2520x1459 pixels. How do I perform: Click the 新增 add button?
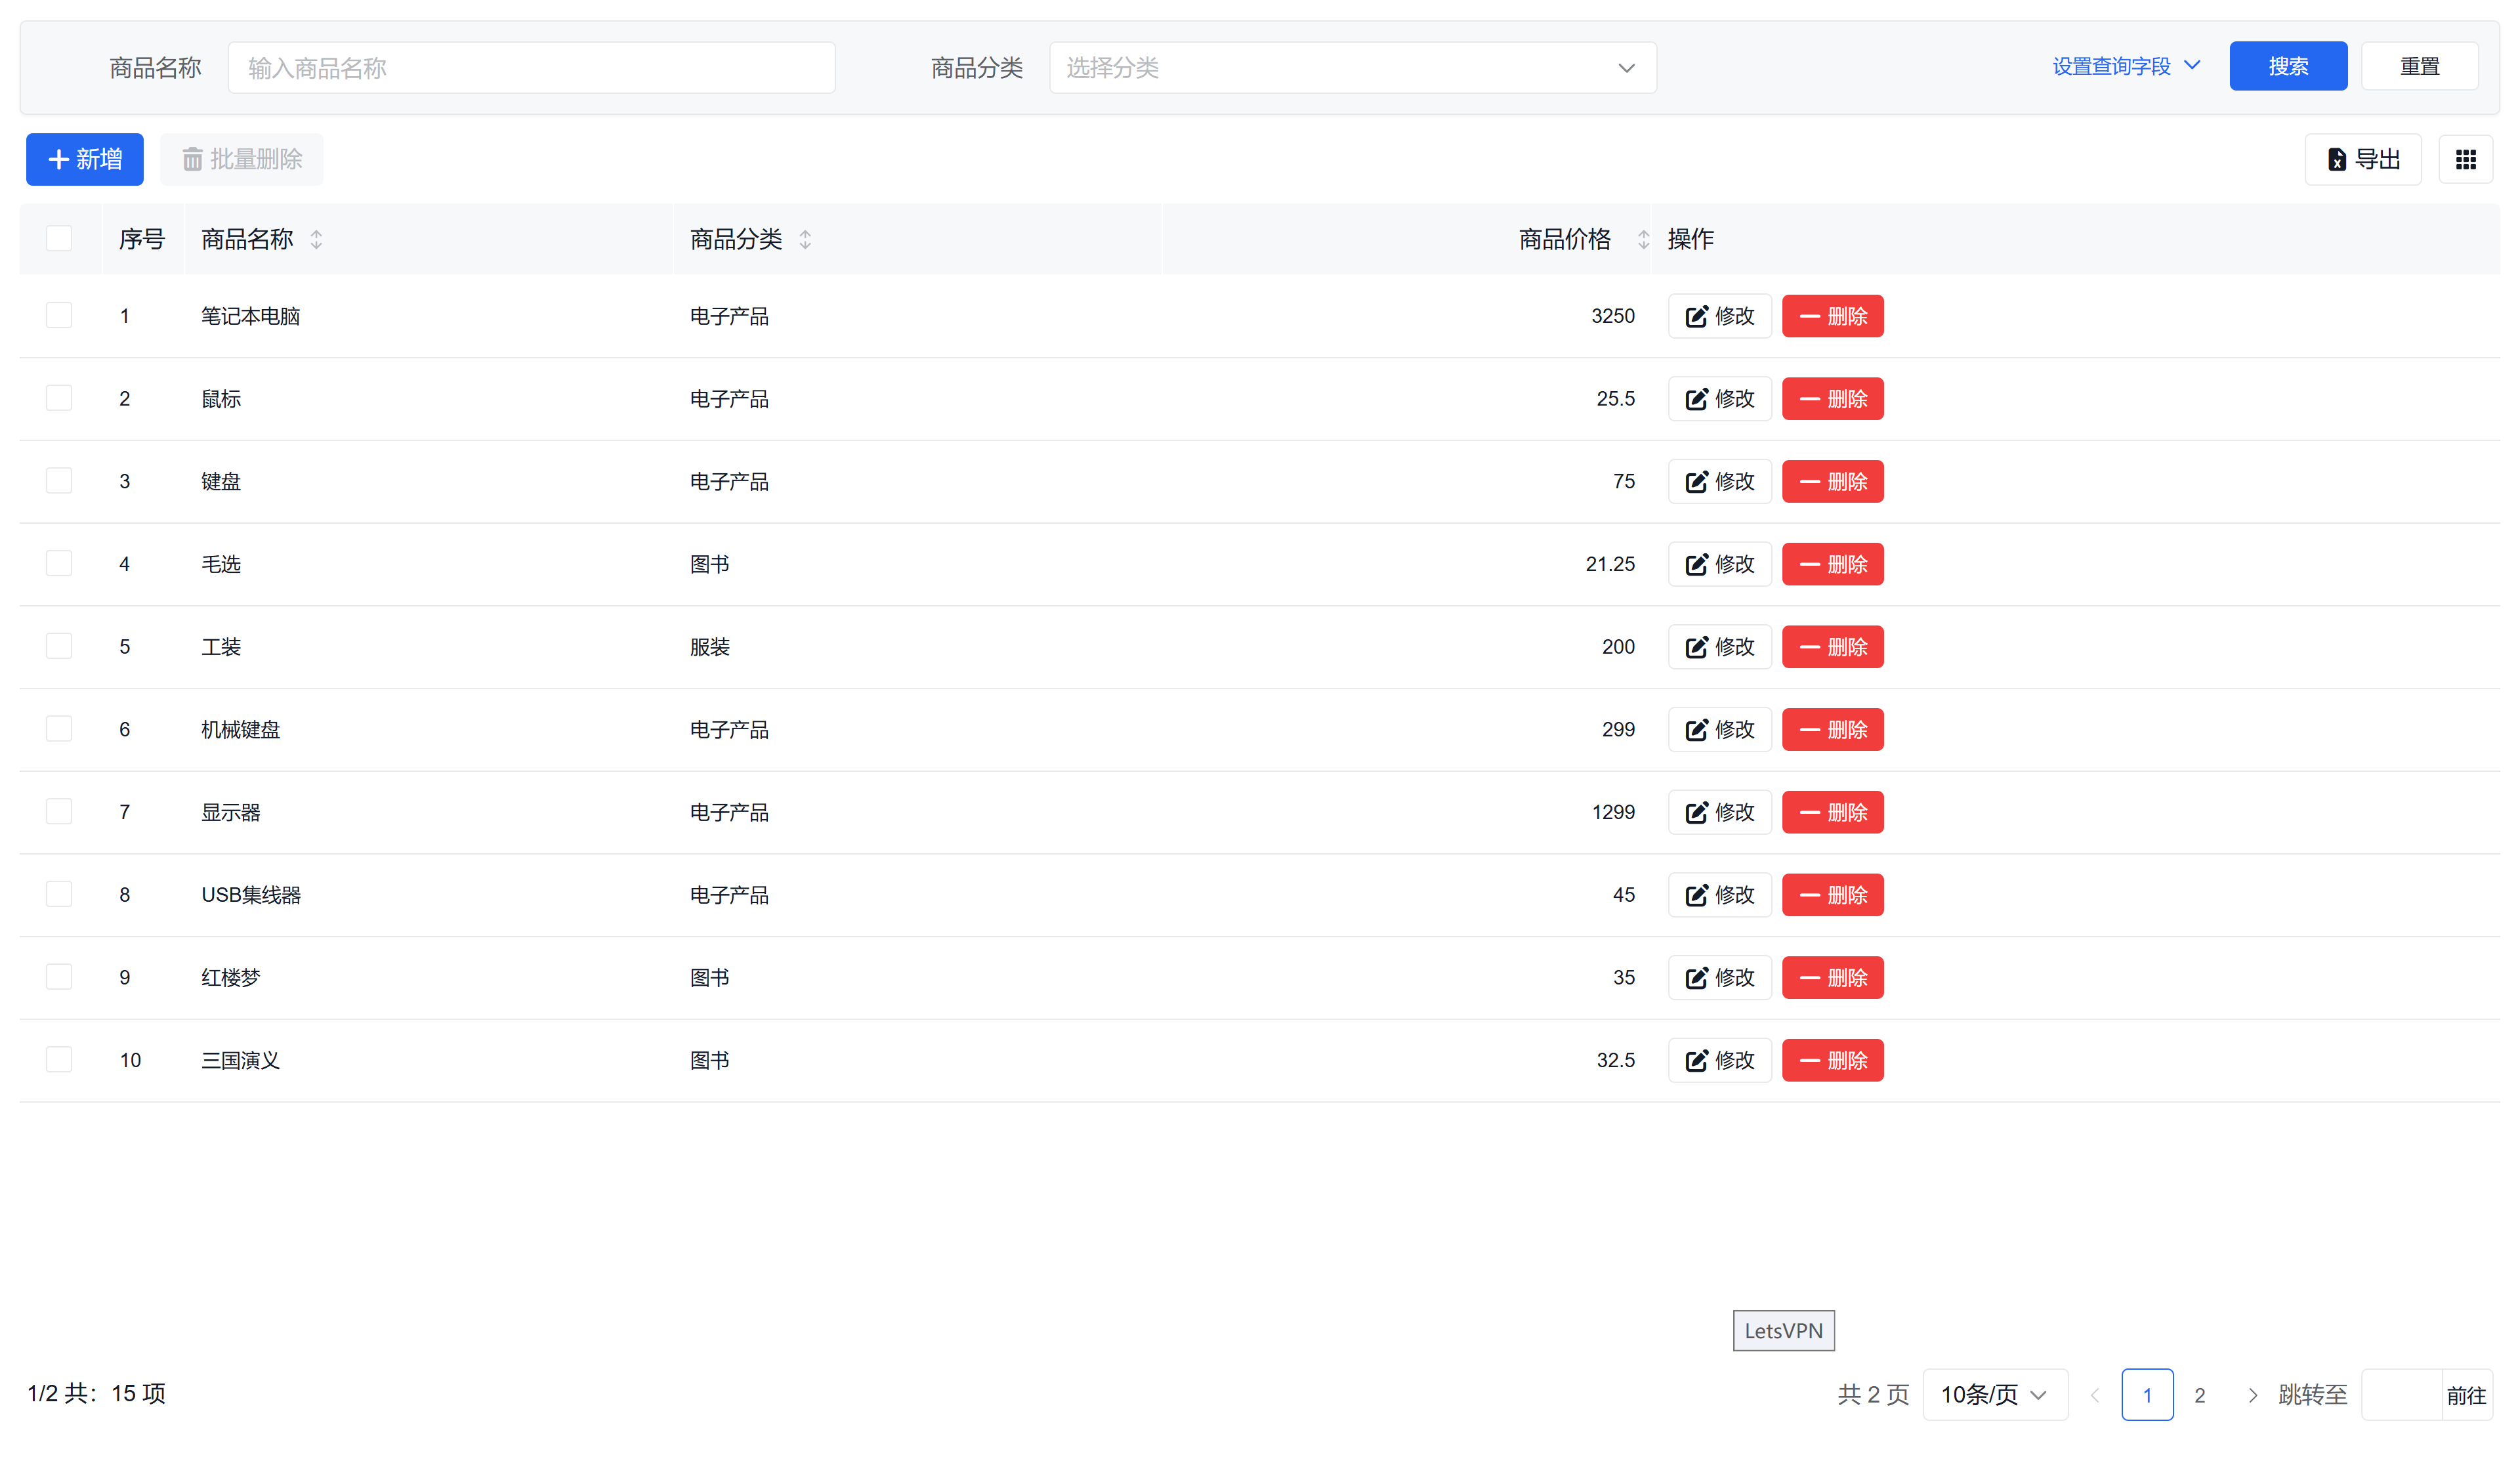(x=85, y=159)
